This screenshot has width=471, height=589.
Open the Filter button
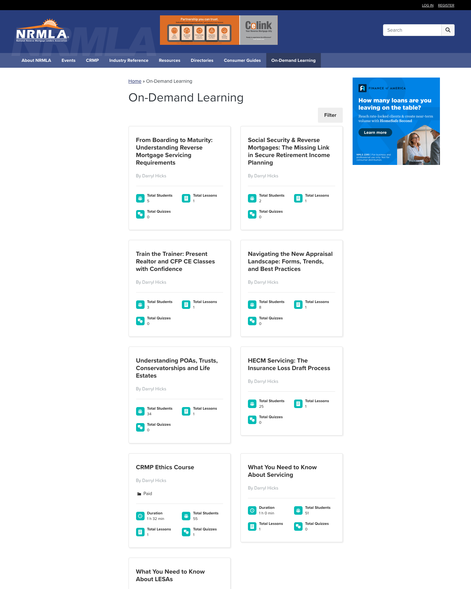(x=330, y=115)
